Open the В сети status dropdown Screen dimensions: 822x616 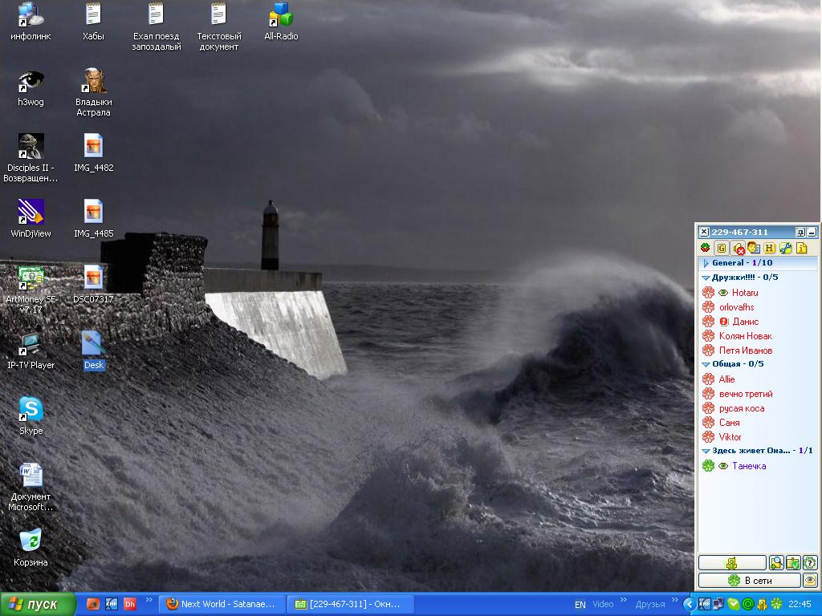750,581
